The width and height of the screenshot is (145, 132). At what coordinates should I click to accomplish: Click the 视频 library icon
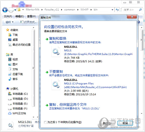pos(10,59)
